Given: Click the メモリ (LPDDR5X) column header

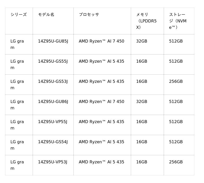Looking at the screenshot, I should click(x=146, y=21).
